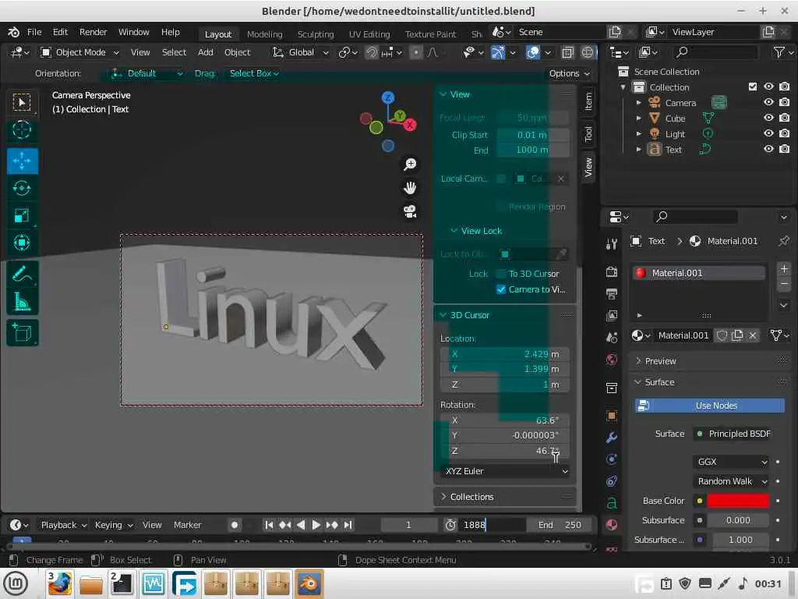This screenshot has width=798, height=599.
Task: Open GGX distribution dropdown
Action: 731,462
